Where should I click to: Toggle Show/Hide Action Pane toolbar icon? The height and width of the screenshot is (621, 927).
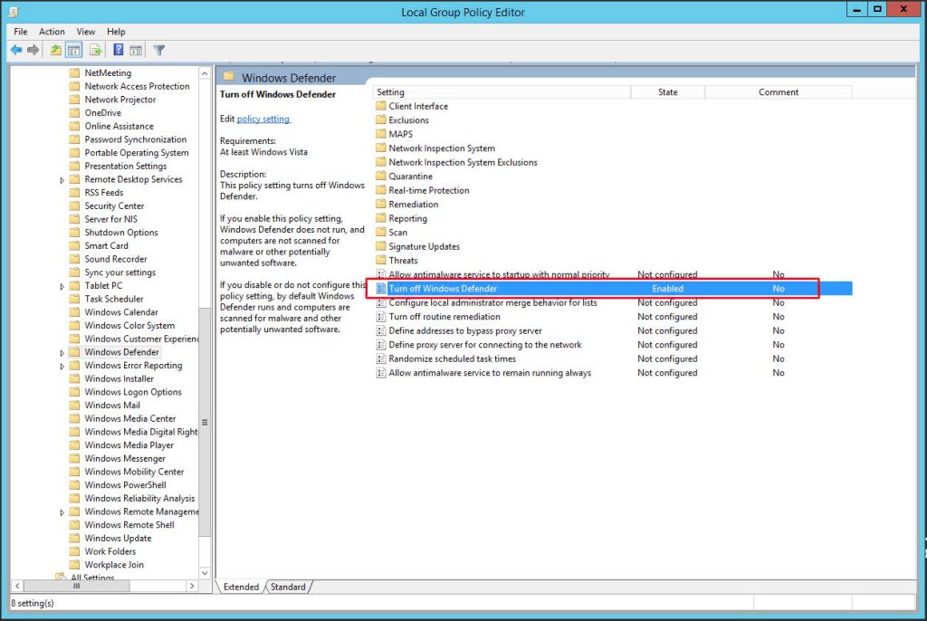pos(136,51)
